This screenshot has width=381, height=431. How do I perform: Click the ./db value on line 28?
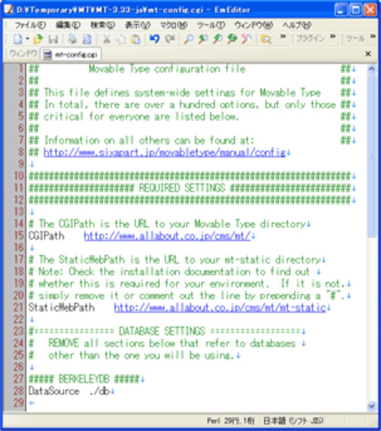pyautogui.click(x=100, y=391)
